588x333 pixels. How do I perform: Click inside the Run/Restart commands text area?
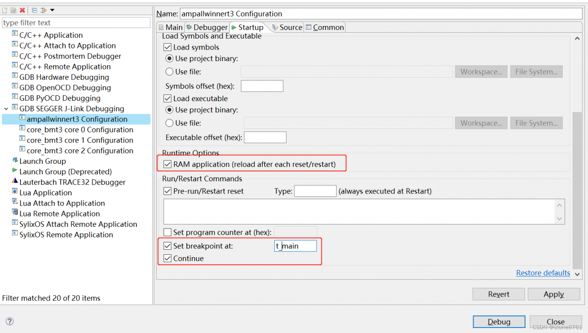[x=359, y=212]
